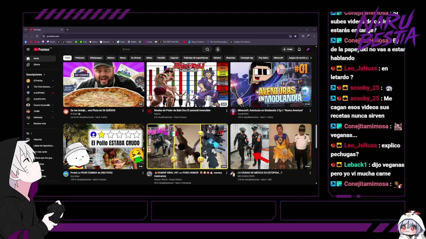The image size is (426, 239).
Task: Select the Música filter chip
Action: click(111, 58)
